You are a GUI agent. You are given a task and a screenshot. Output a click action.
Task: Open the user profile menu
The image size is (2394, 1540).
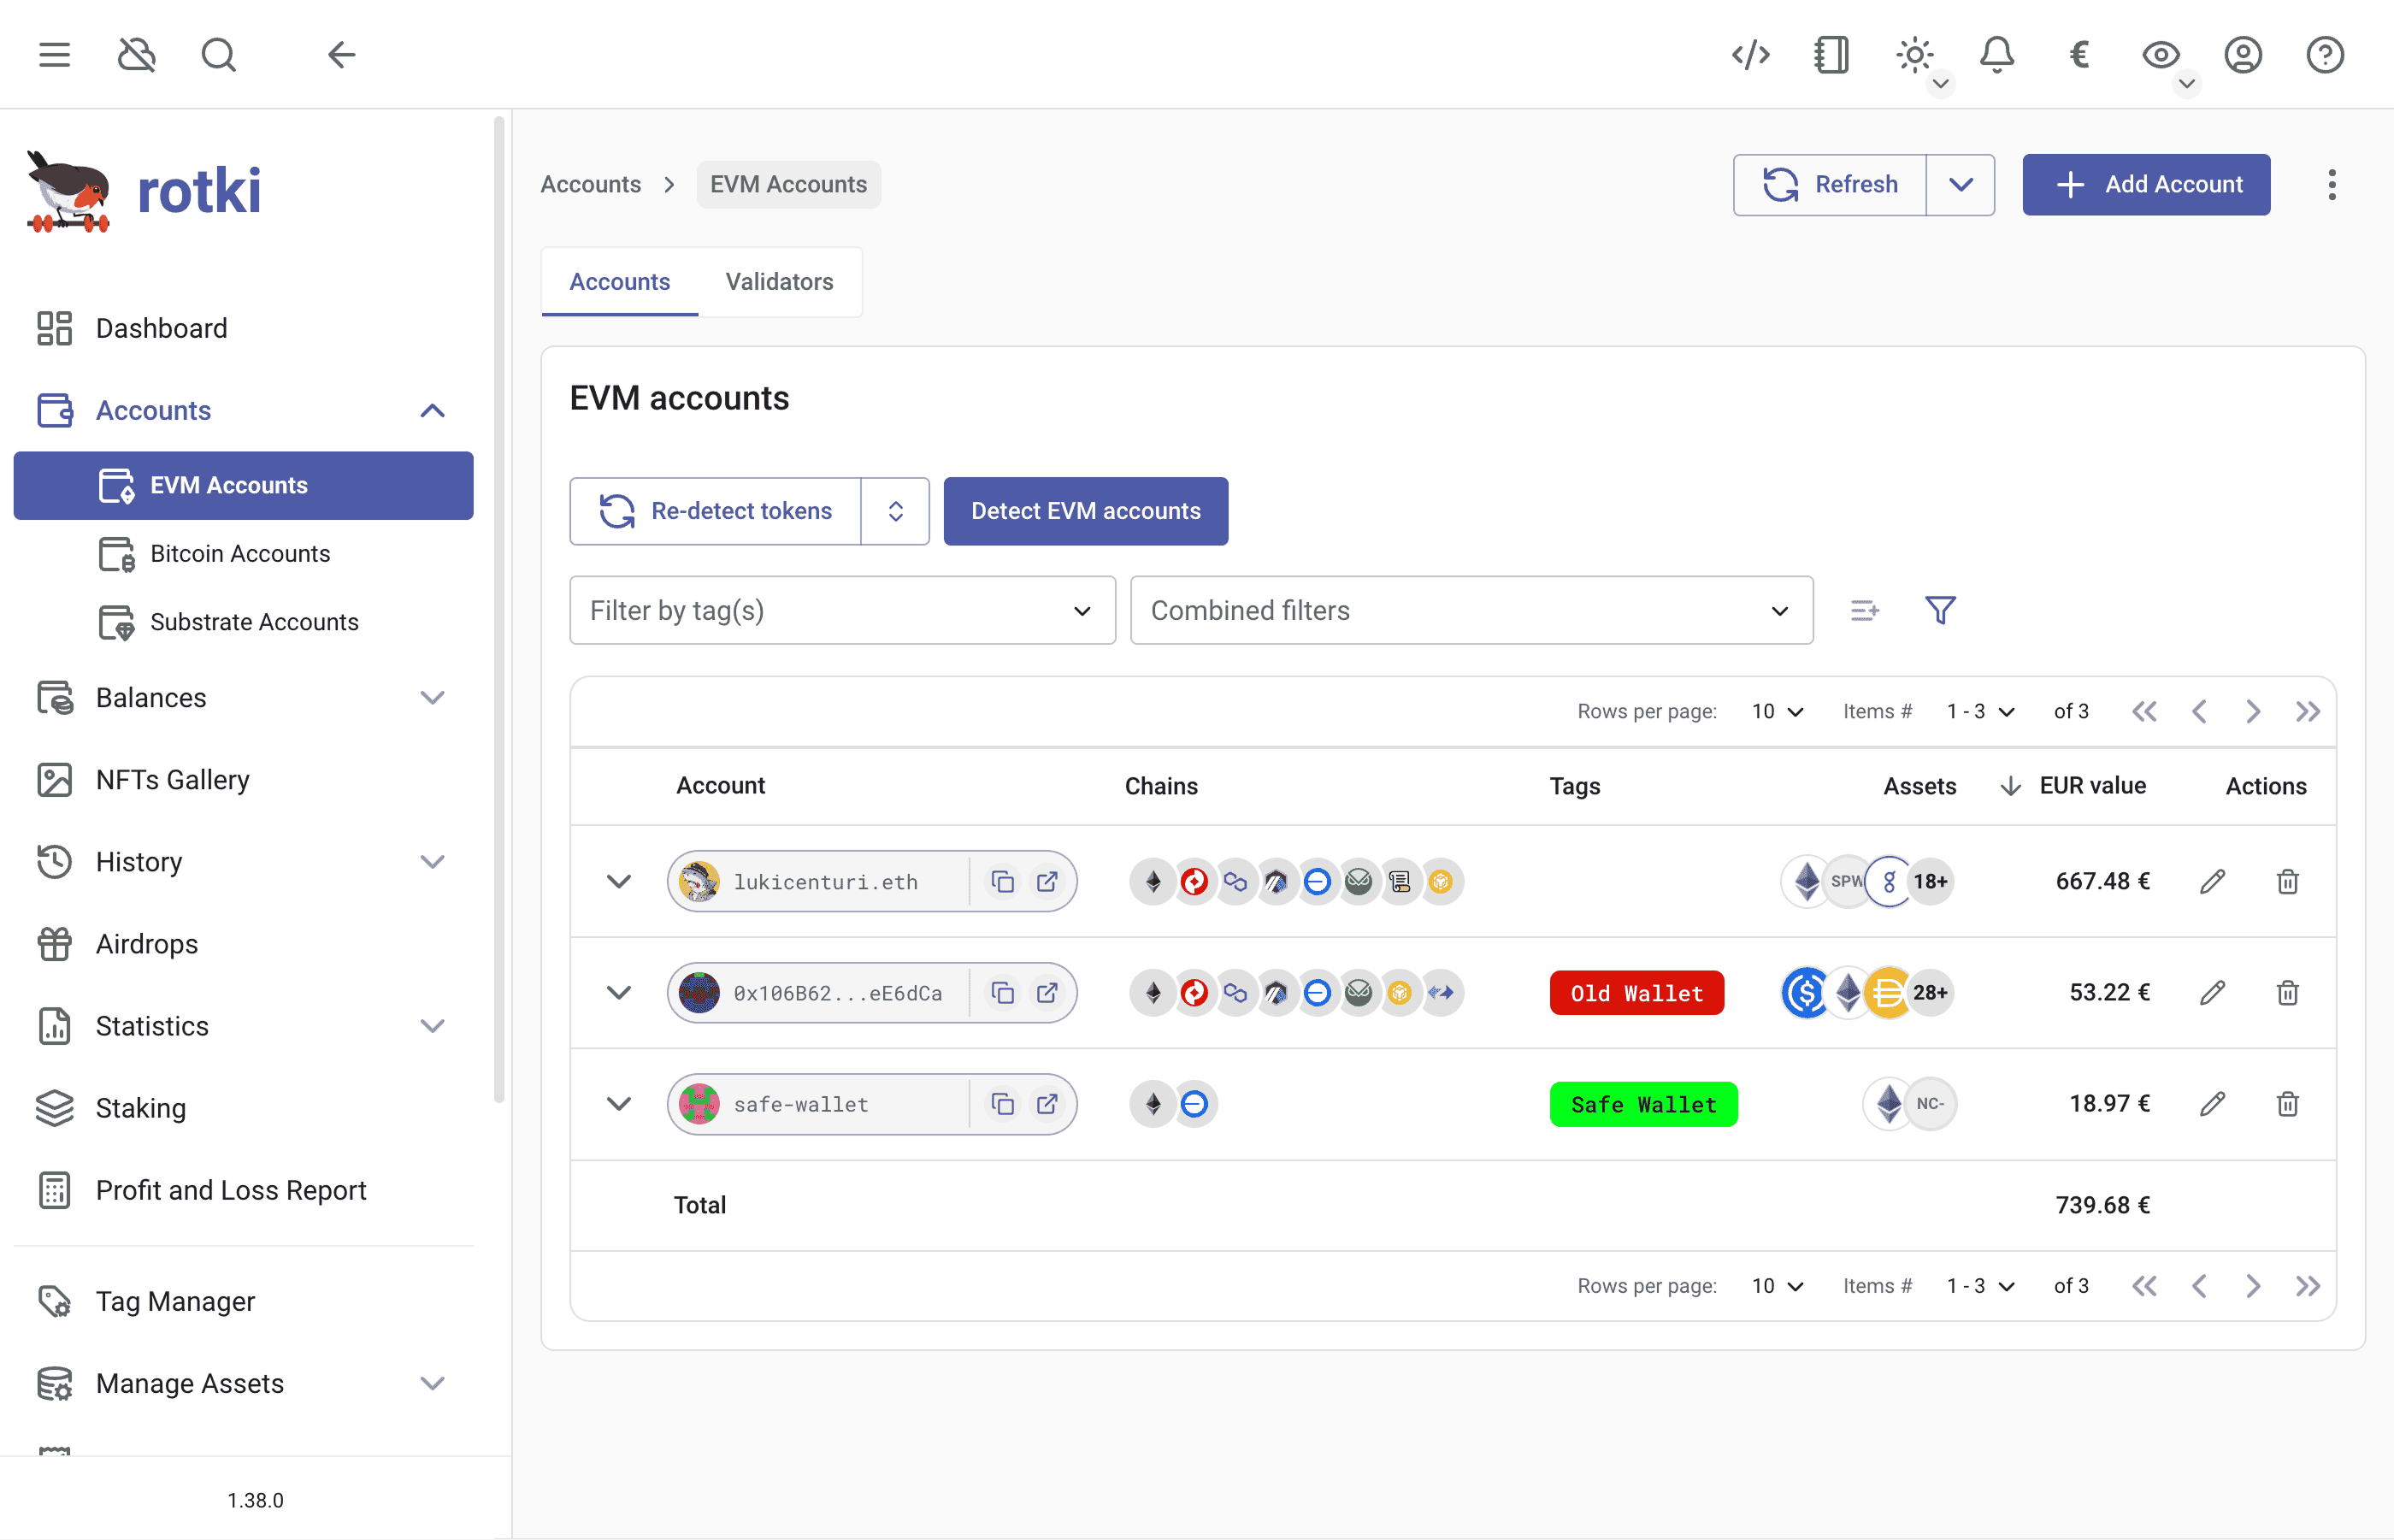[x=2243, y=55]
